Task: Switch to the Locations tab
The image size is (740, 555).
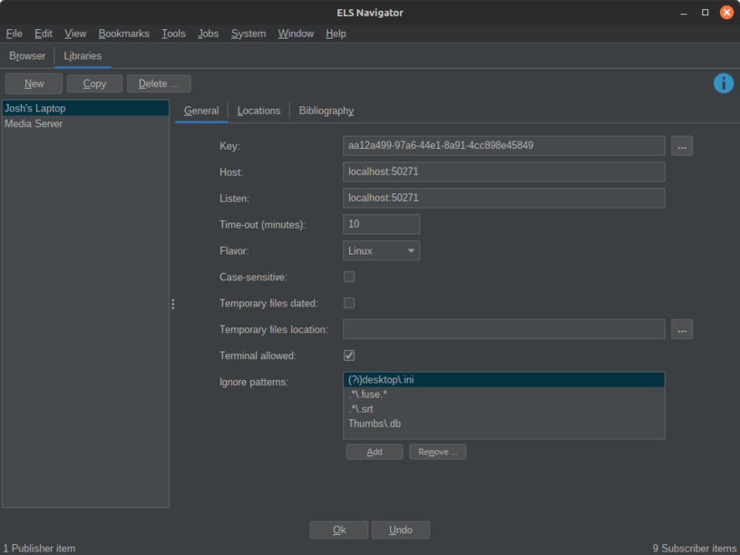Action: click(258, 111)
